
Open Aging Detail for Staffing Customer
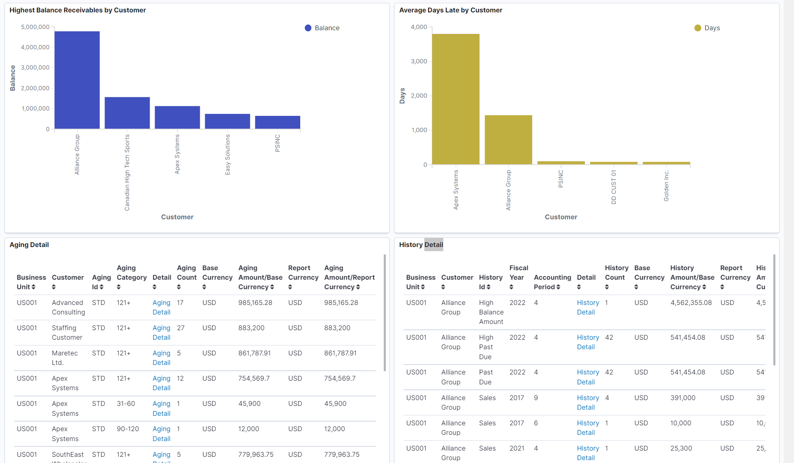point(161,332)
